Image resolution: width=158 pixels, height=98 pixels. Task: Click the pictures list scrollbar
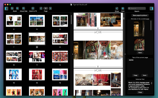pyautogui.click(x=151, y=25)
